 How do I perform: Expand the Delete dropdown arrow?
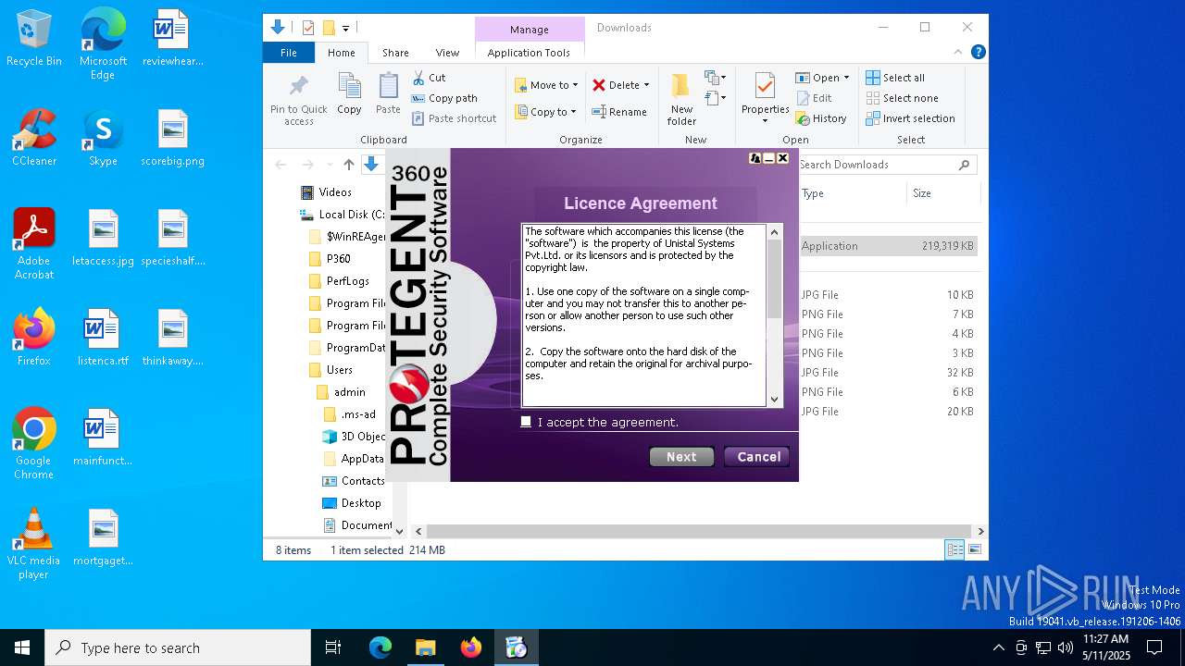(646, 85)
